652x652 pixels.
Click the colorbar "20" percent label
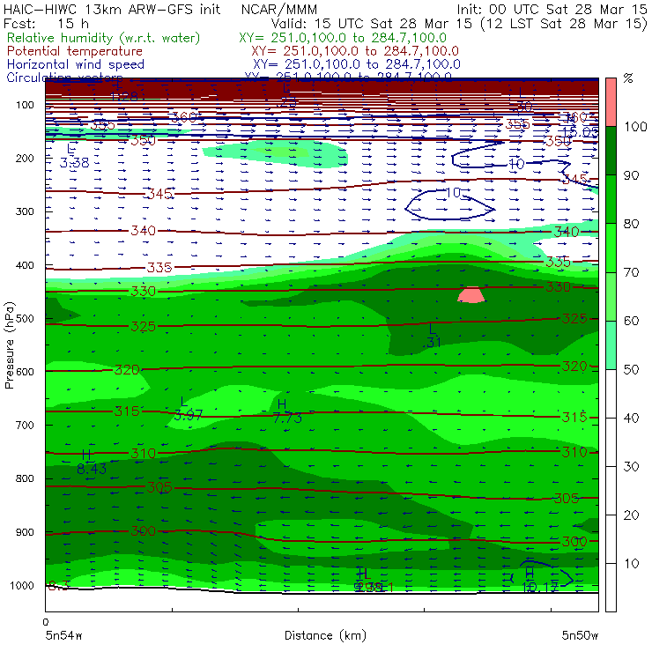tap(631, 515)
